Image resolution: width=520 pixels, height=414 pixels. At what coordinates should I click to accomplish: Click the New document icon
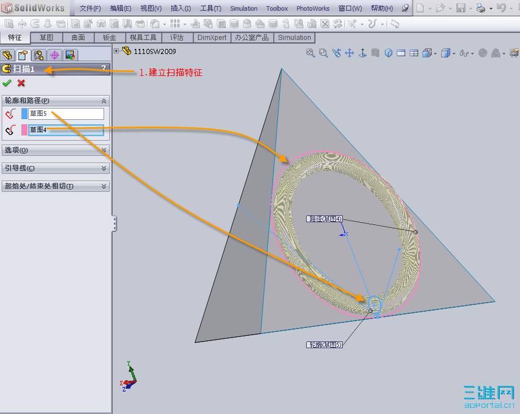(420, 8)
